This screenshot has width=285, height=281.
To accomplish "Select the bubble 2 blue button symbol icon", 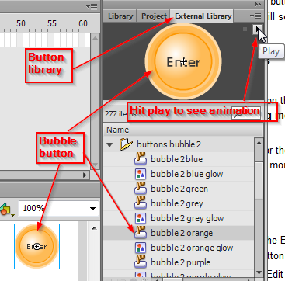I will pos(141,159).
